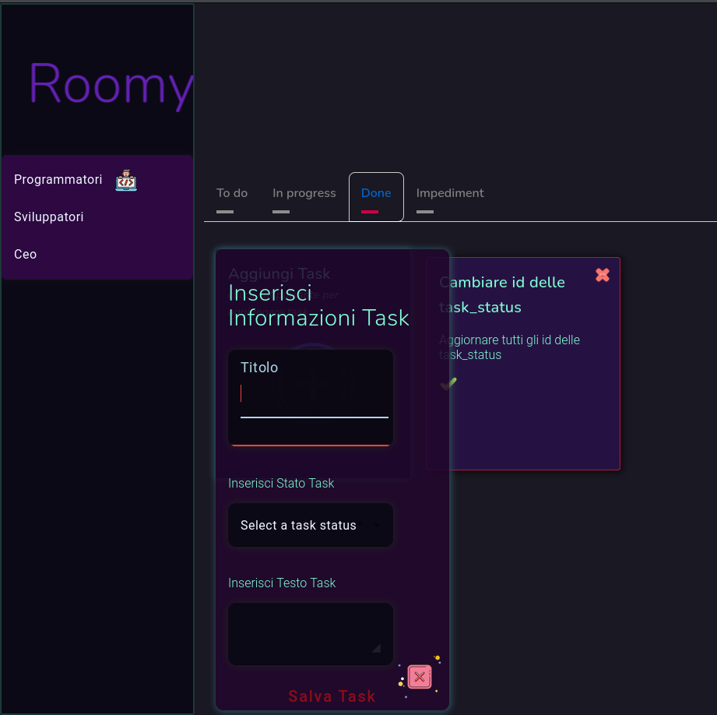Open the 'Ceo' room from the sidebar

click(24, 254)
